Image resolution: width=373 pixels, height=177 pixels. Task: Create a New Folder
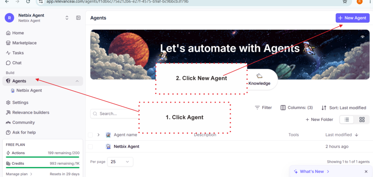[x=319, y=120]
